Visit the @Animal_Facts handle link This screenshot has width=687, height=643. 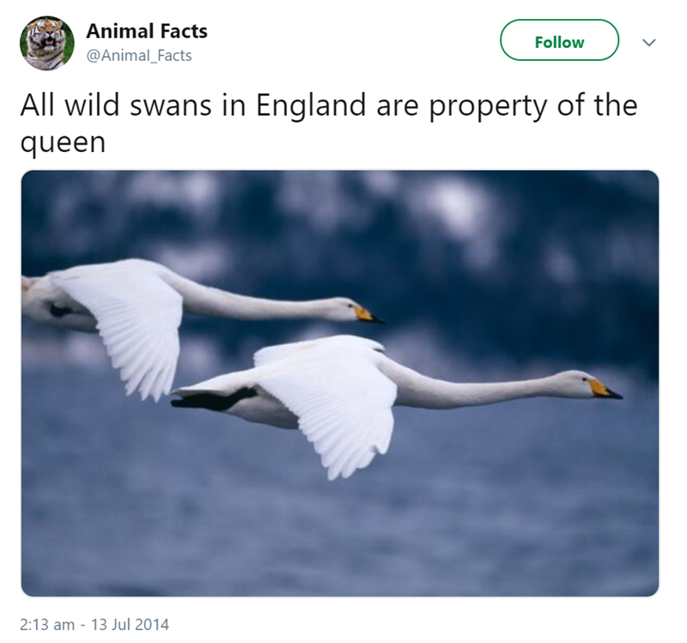[x=139, y=56]
